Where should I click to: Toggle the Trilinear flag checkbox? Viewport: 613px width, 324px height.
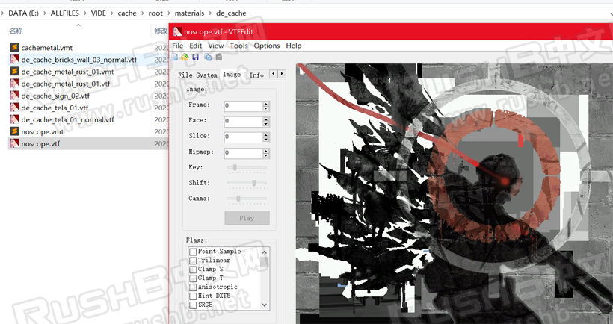193,261
